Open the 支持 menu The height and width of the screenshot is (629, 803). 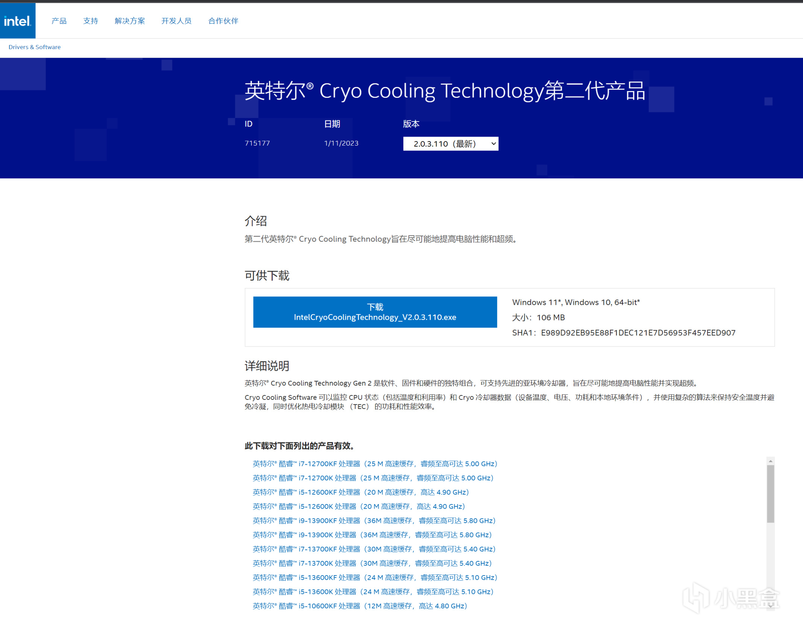click(91, 21)
